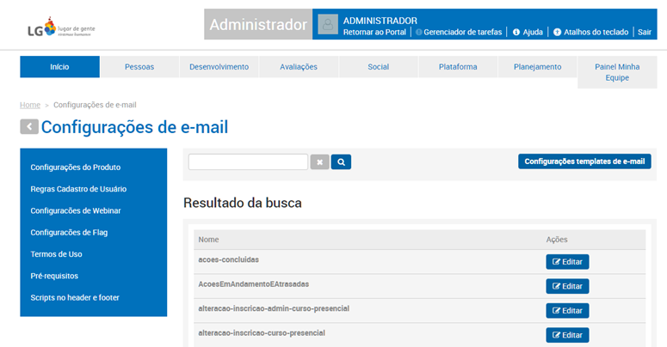667x347 pixels.
Task: Open Regras Cadastro de Usuário
Action: (78, 189)
